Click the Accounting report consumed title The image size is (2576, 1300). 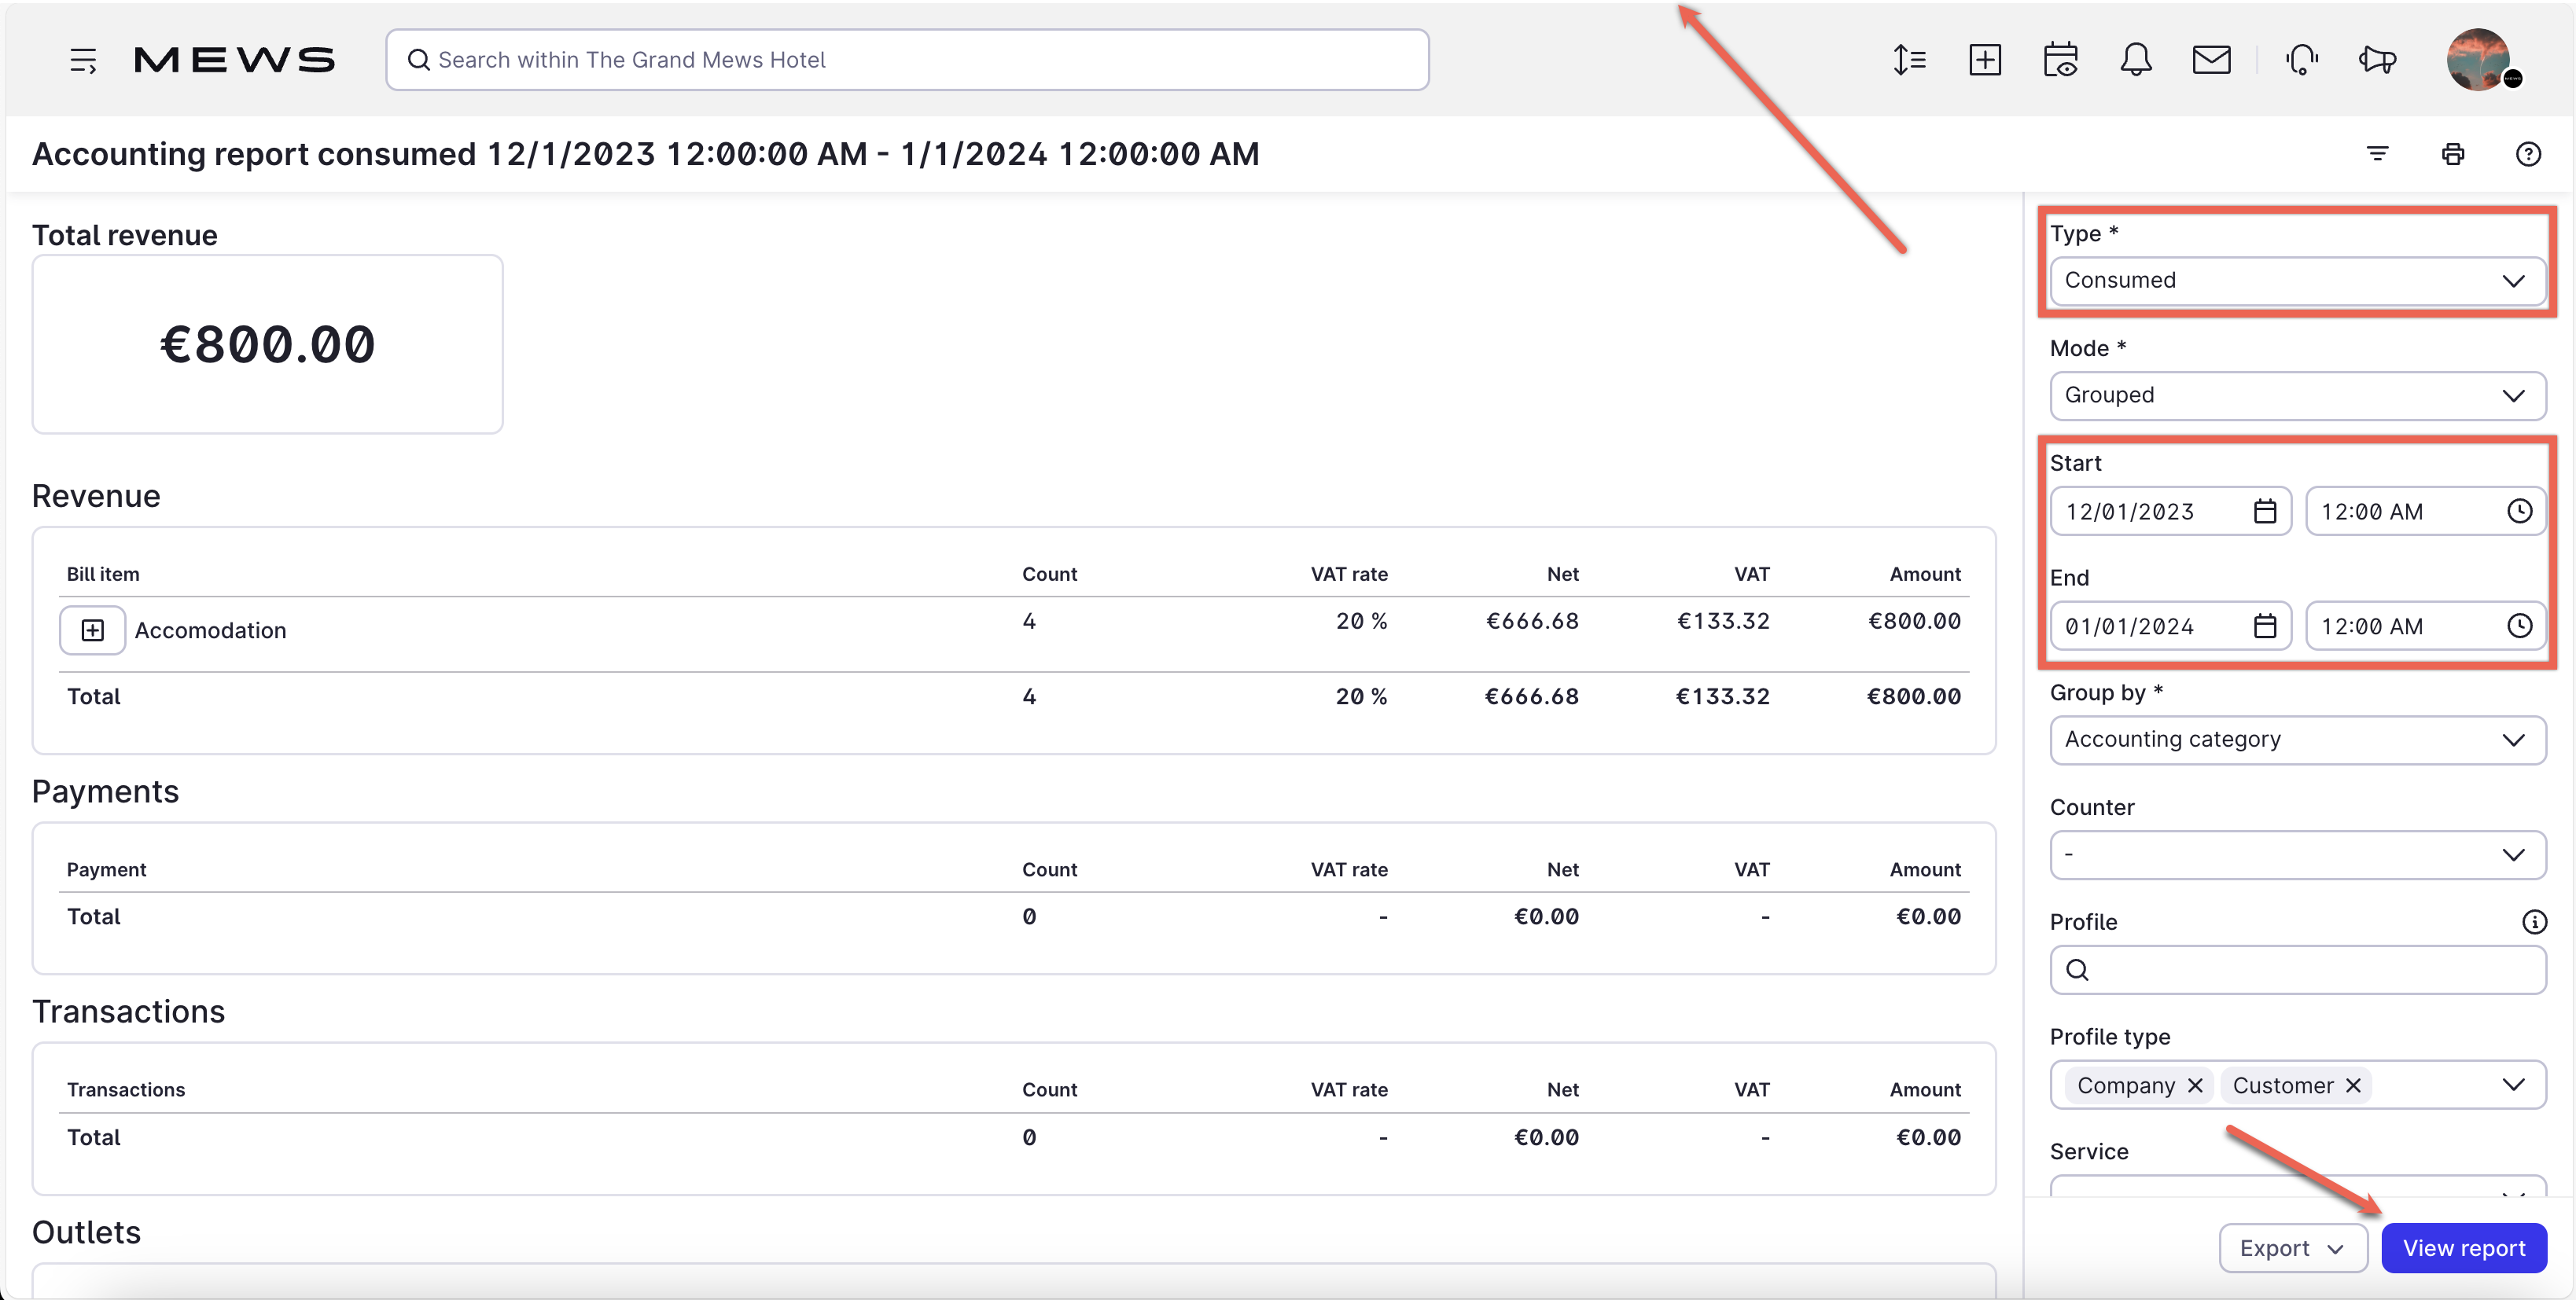(645, 154)
